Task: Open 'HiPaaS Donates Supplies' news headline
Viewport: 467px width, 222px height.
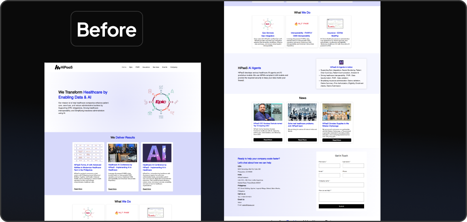Action: 335,124
